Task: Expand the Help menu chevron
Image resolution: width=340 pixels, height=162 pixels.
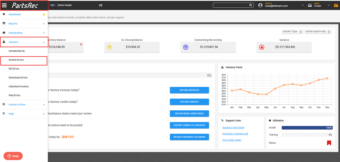Action: [x=44, y=114]
